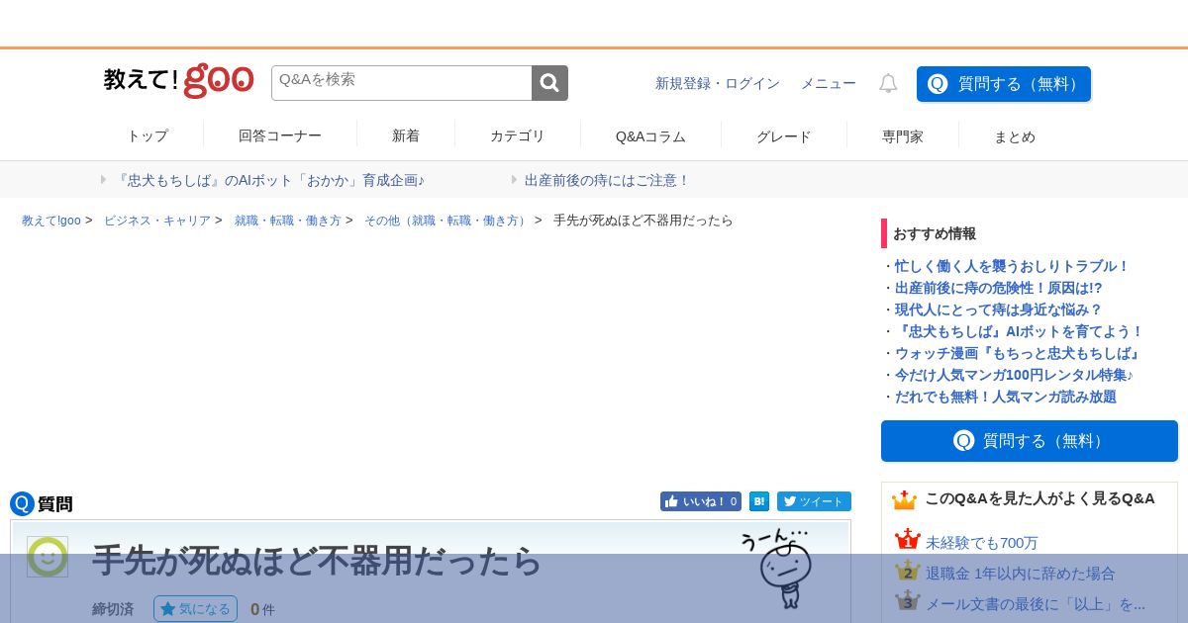Click the 0件 count text
The image size is (1188, 623).
(262, 609)
